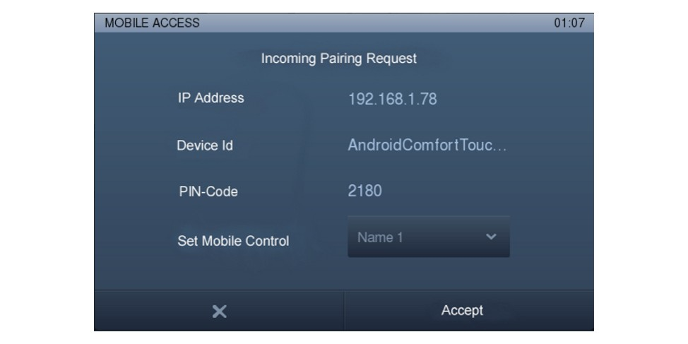This screenshot has width=688, height=344.
Task: Open the Set Mobile Control dropdown
Action: pos(429,237)
